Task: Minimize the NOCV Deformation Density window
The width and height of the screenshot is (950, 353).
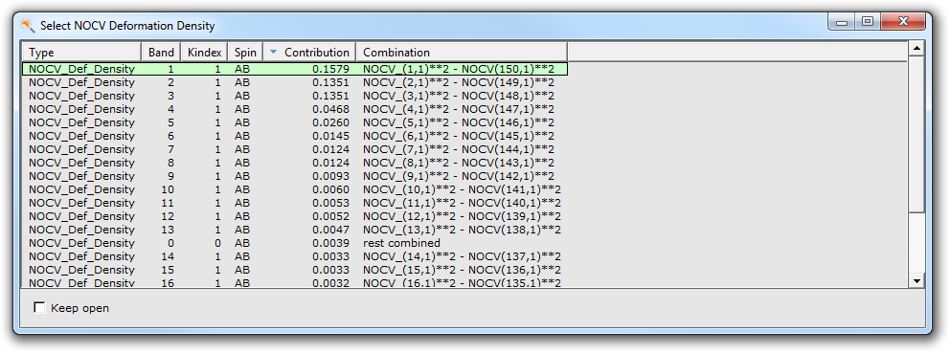Action: (842, 22)
